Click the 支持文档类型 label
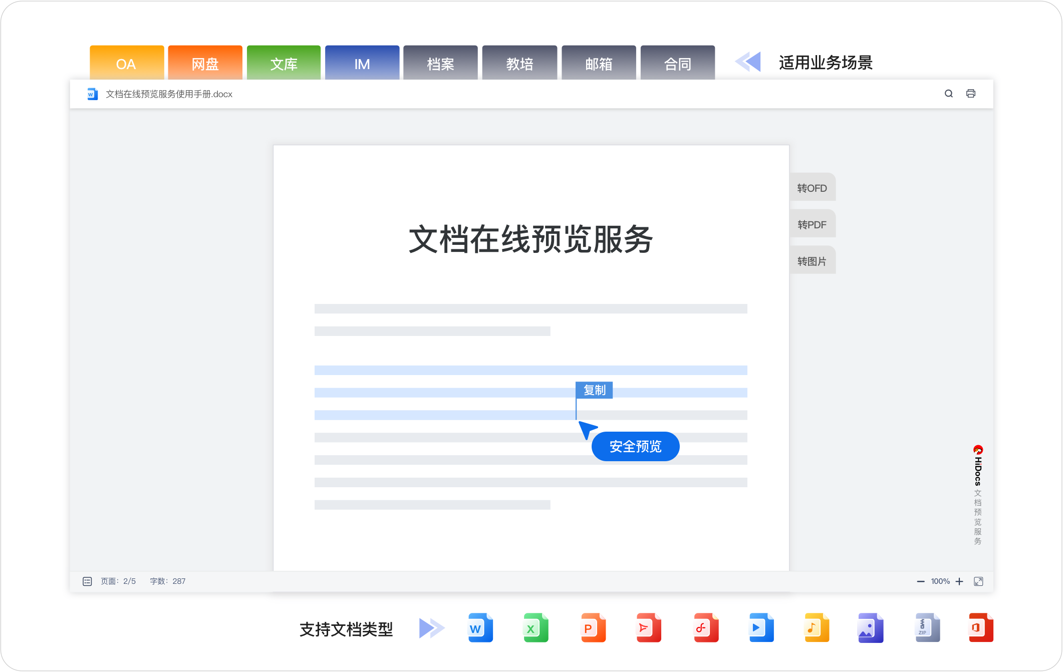This screenshot has height=672, width=1063. (346, 629)
